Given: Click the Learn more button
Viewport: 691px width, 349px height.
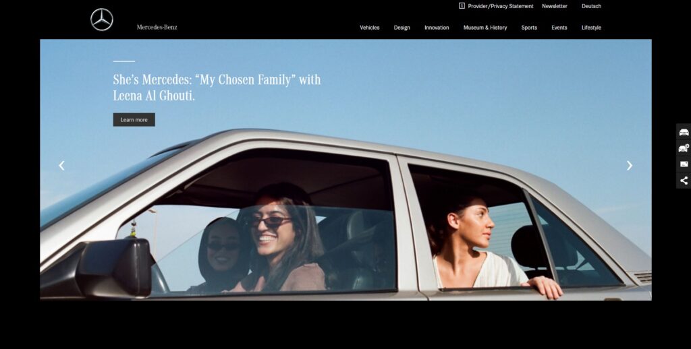Looking at the screenshot, I should point(134,120).
